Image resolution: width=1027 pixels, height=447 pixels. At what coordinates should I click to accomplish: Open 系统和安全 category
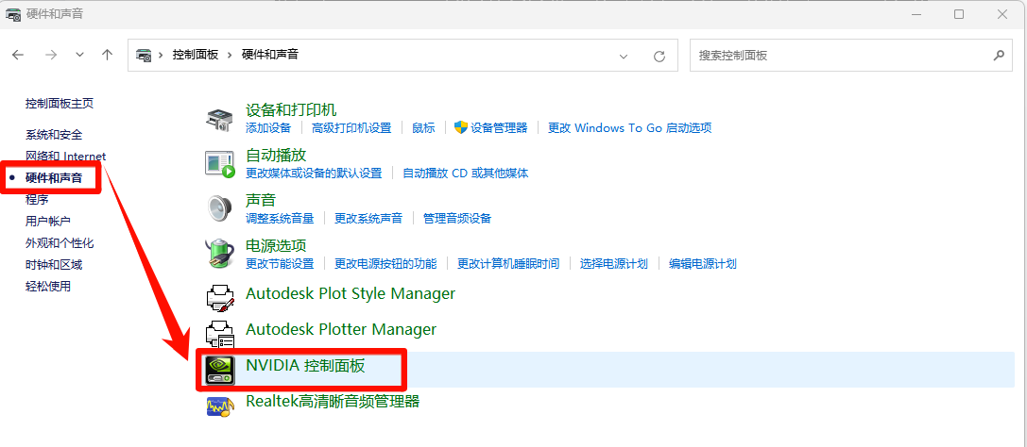54,135
